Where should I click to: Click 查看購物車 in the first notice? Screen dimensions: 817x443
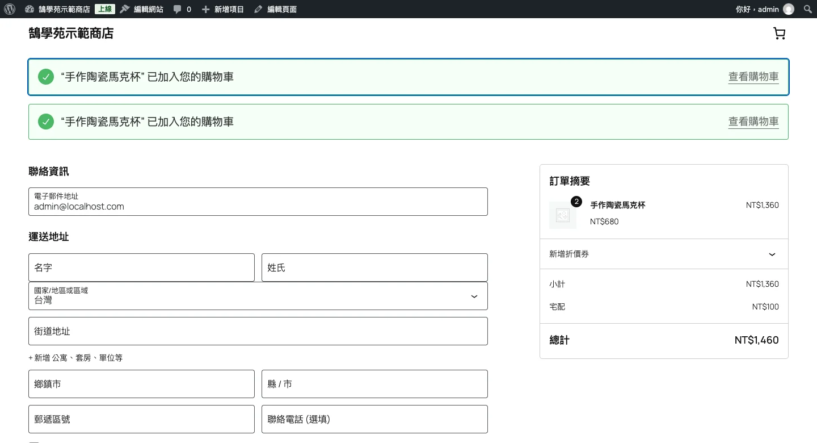click(753, 77)
